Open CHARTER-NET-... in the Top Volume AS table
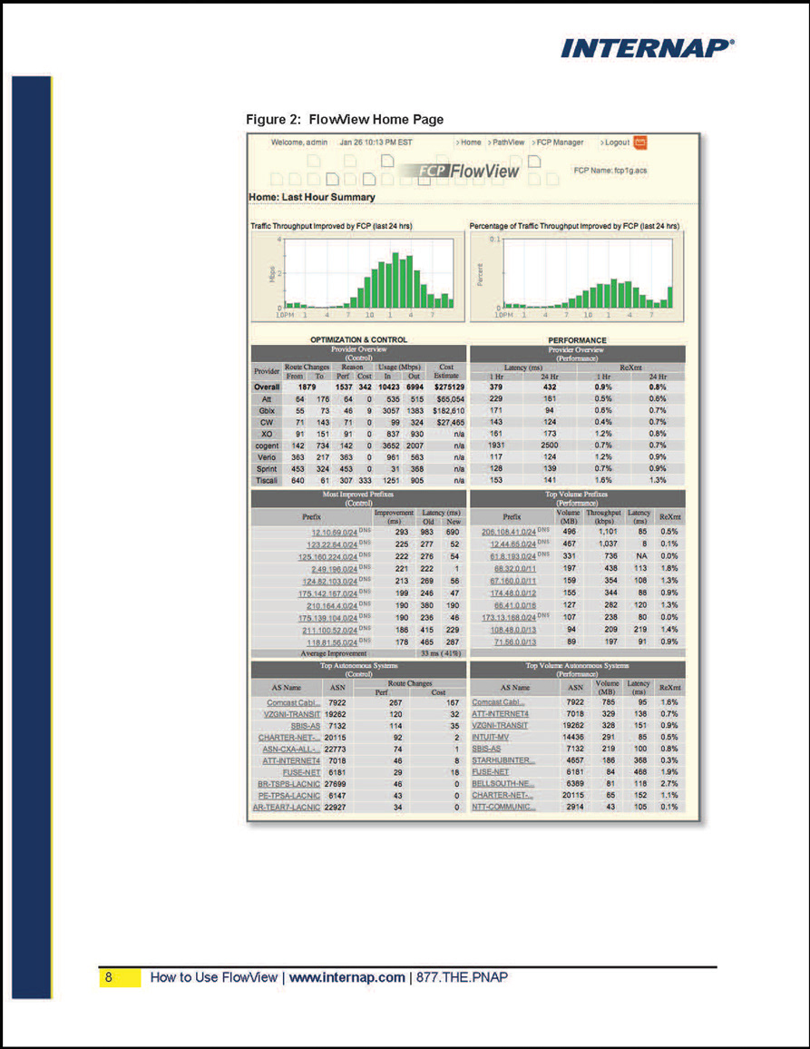 tap(503, 796)
